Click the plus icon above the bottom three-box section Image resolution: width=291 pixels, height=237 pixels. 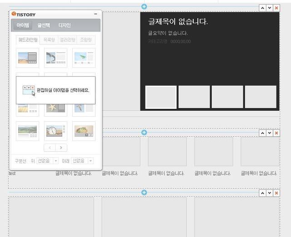click(x=144, y=192)
